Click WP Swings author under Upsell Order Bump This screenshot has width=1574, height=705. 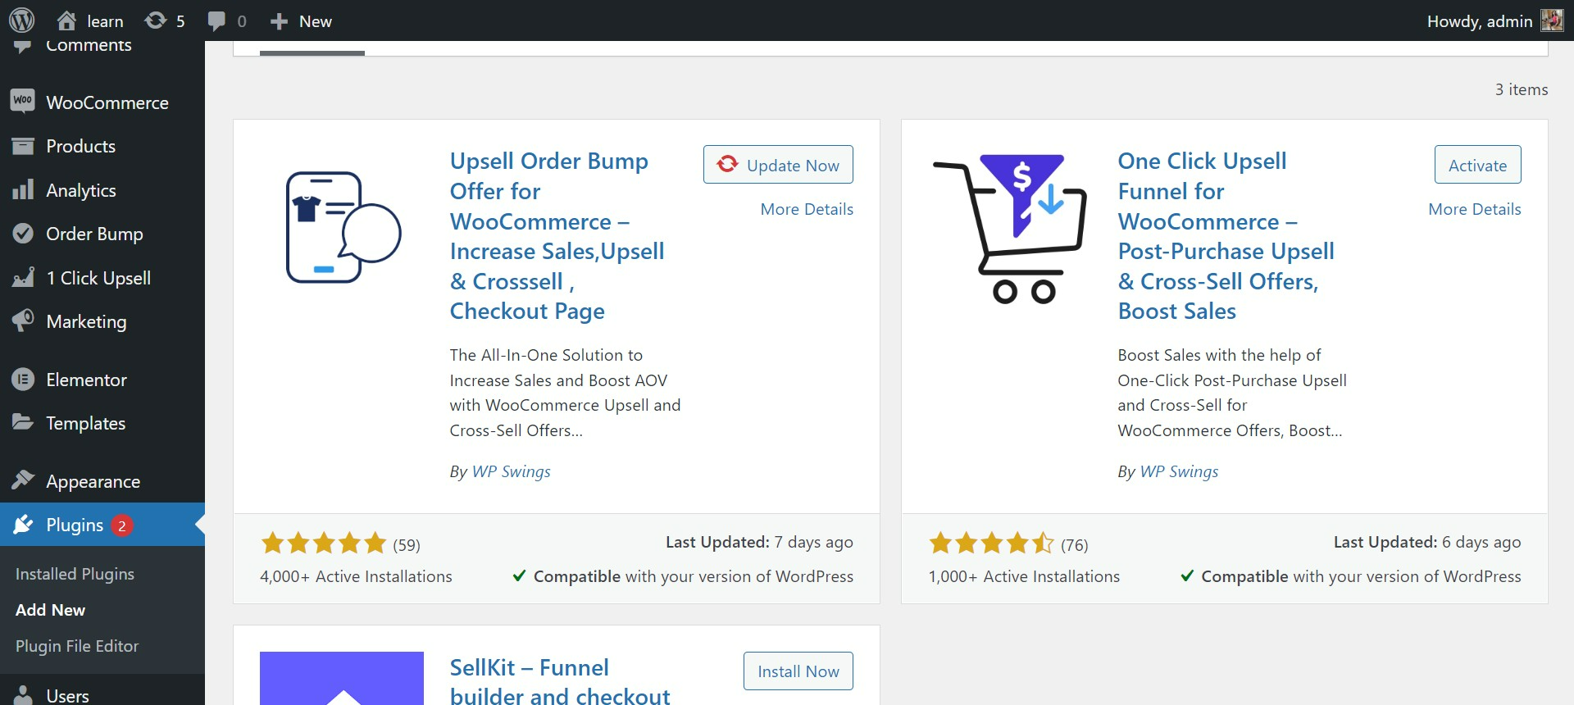point(511,471)
